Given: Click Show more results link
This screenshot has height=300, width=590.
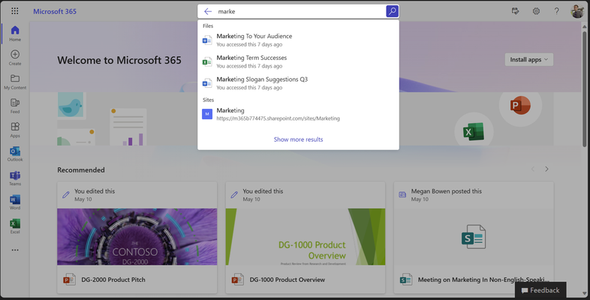Looking at the screenshot, I should tap(298, 139).
